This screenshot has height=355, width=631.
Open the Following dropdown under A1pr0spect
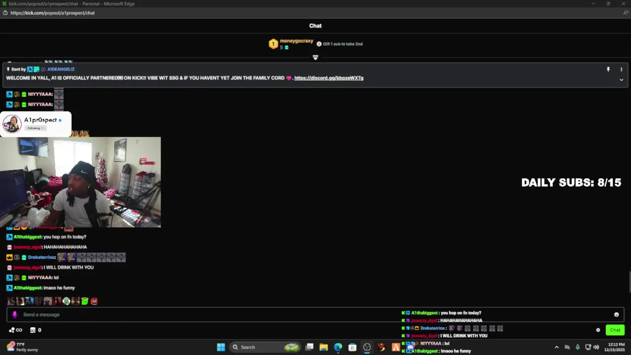pyautogui.click(x=35, y=128)
